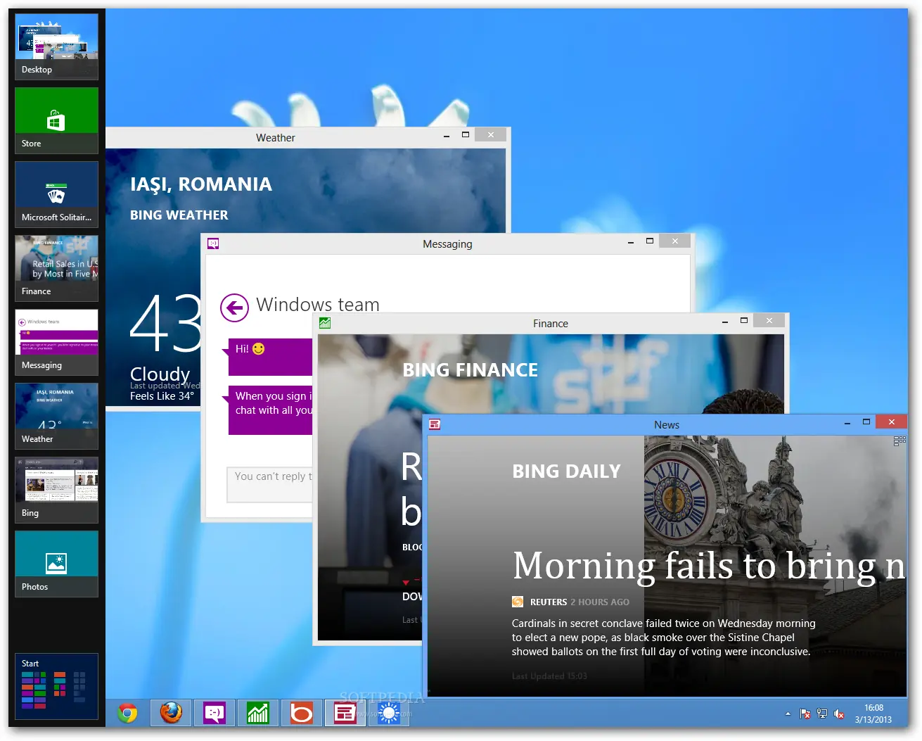The height and width of the screenshot is (741, 922).
Task: Click the muted speaker volume icon
Action: click(x=839, y=714)
